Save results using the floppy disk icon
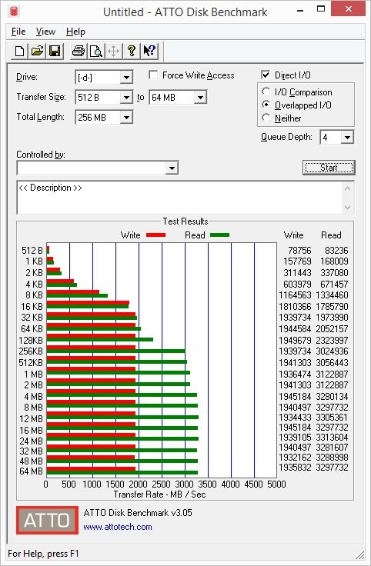This screenshot has height=566, width=371. click(55, 51)
